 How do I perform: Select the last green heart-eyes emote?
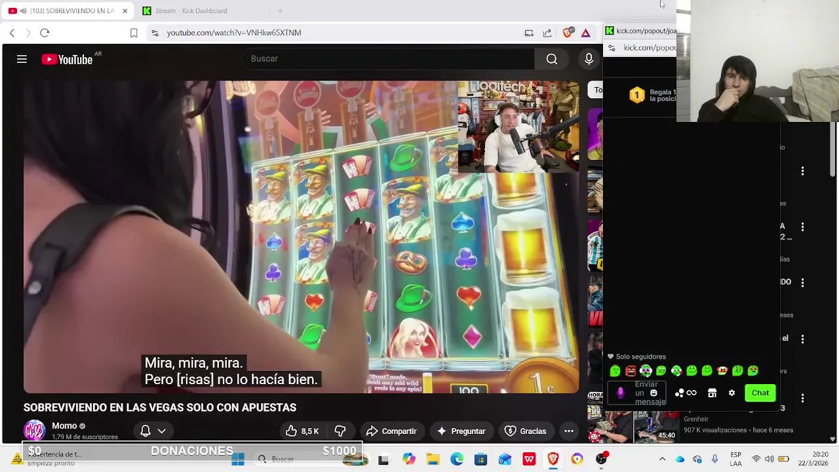753,371
